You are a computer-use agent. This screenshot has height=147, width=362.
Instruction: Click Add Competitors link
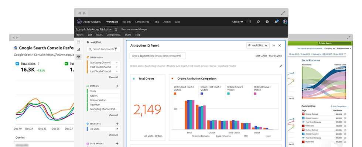point(338,106)
